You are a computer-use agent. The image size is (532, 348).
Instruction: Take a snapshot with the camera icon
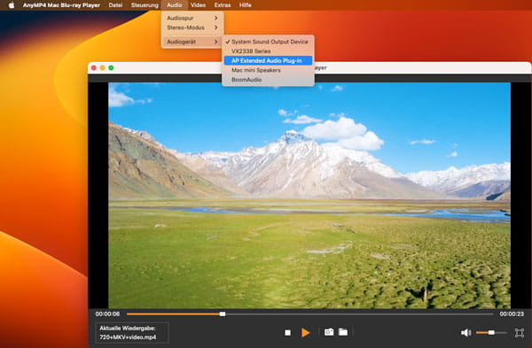pos(329,332)
